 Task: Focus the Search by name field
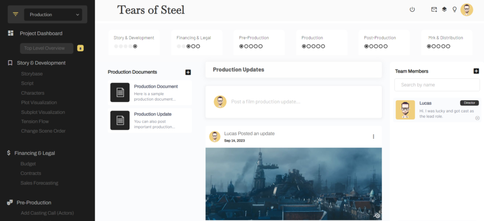click(x=437, y=85)
